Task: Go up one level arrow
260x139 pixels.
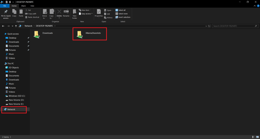Action: (16, 26)
